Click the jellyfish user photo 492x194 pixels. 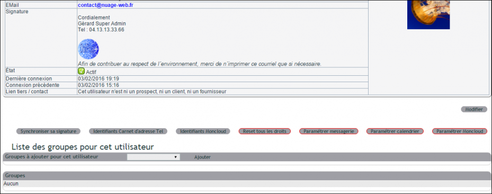(428, 14)
